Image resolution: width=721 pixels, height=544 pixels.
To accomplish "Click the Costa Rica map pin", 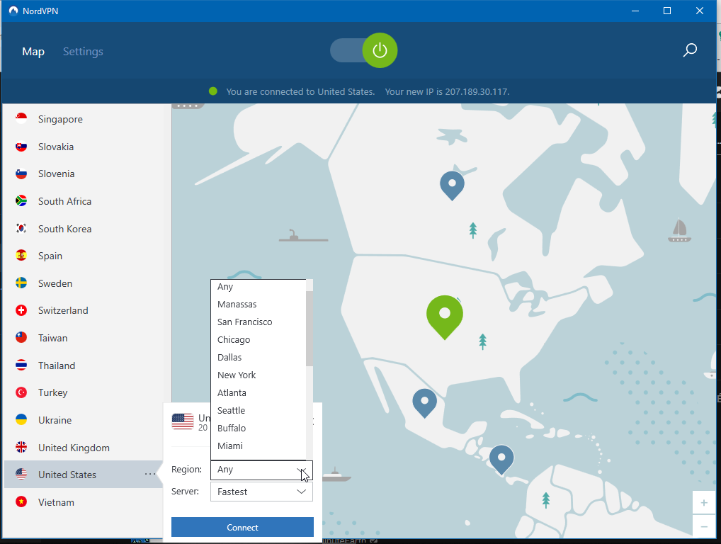I will (501, 458).
